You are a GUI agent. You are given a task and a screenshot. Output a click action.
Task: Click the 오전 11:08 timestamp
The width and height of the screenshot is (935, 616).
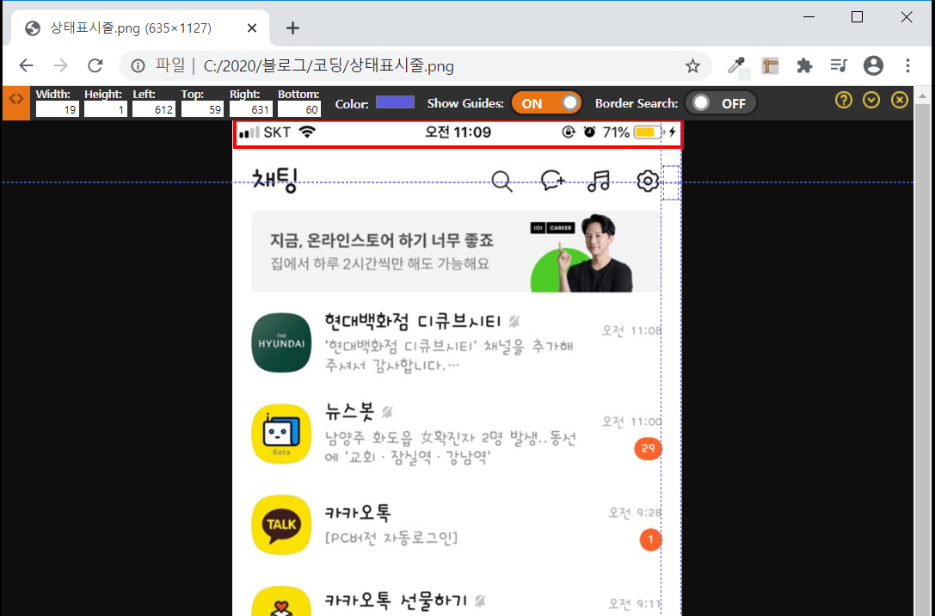(631, 330)
